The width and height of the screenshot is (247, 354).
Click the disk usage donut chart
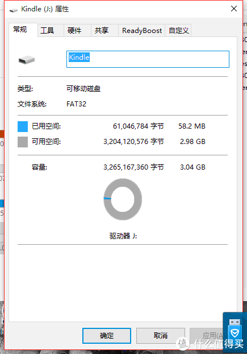tap(123, 199)
